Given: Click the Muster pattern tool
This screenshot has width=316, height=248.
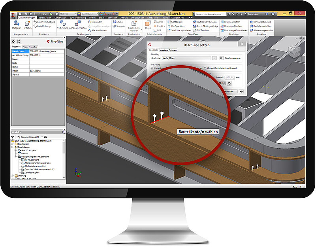Looking at the screenshot, I should pyautogui.click(x=118, y=22).
